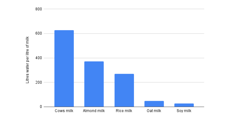Click the "Cows milk" axis label
Image resolution: width=229 pixels, height=120 pixels.
tap(64, 111)
